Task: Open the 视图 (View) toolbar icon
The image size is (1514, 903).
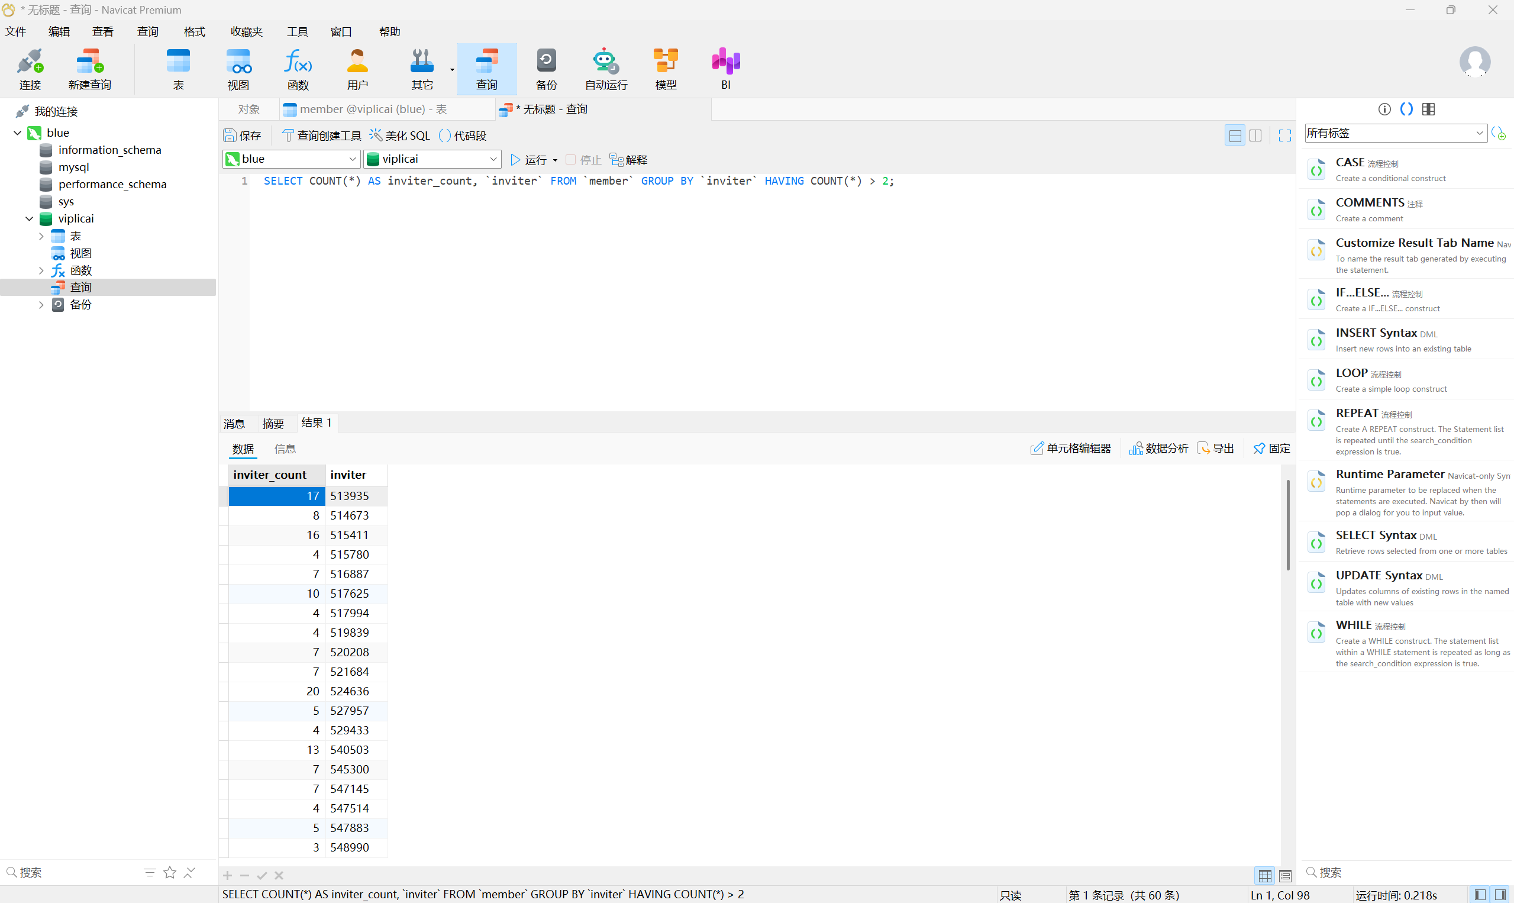Action: point(238,69)
